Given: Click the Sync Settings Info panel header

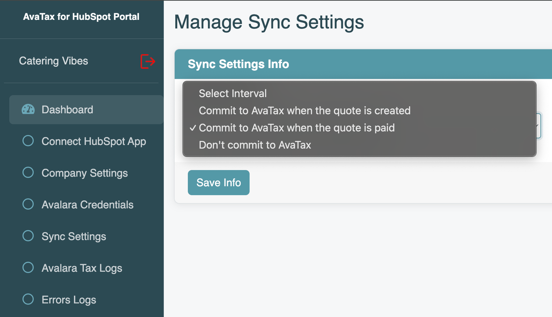Looking at the screenshot, I should coord(238,64).
